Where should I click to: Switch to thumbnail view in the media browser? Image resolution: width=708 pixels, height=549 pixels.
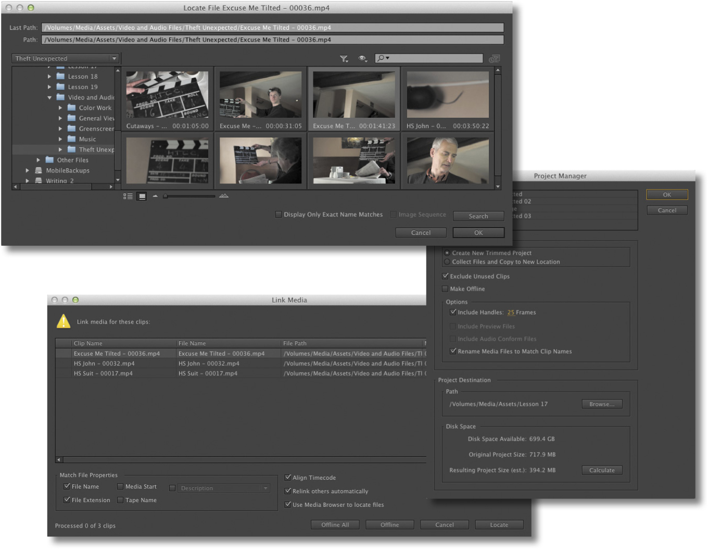pyautogui.click(x=142, y=196)
